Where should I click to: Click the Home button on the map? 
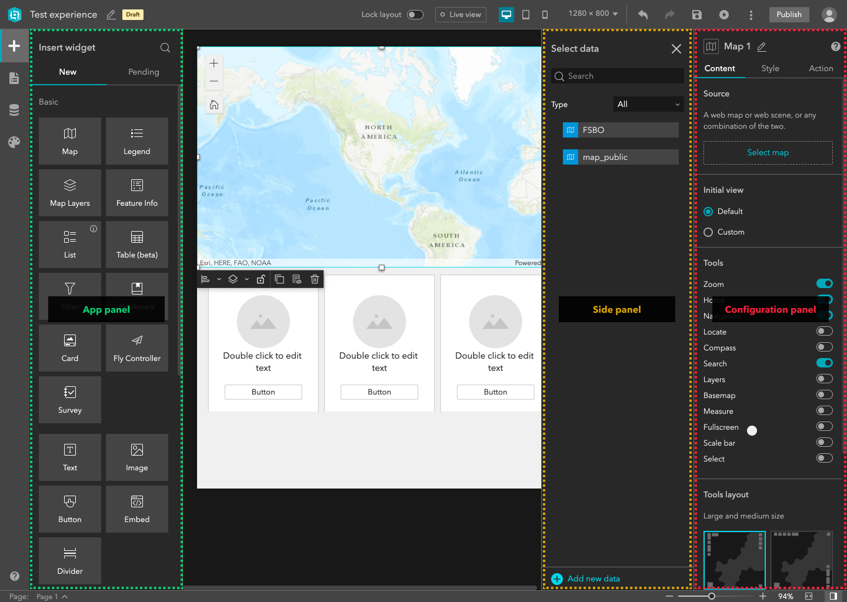(214, 105)
